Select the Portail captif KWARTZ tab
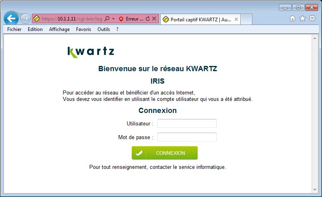 [200, 19]
